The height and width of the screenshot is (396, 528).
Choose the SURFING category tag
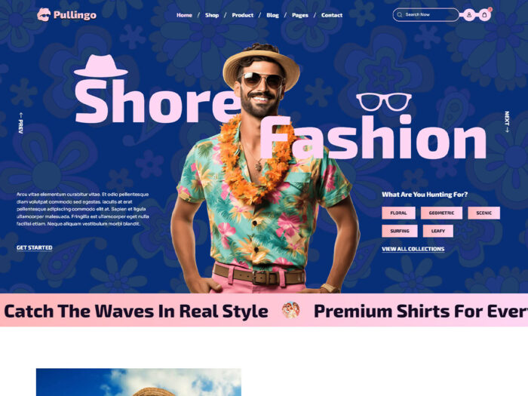pyautogui.click(x=400, y=231)
